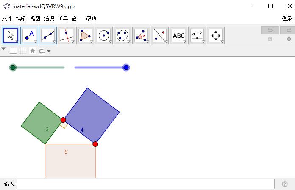
Task: Open point capturing dropdown arrow
Action: [x=49, y=51]
